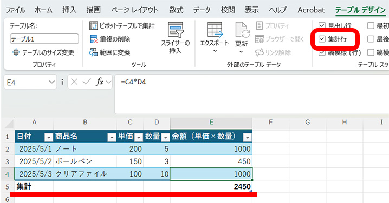
Task: Open the 数式 ribbon tab
Action: click(x=176, y=10)
